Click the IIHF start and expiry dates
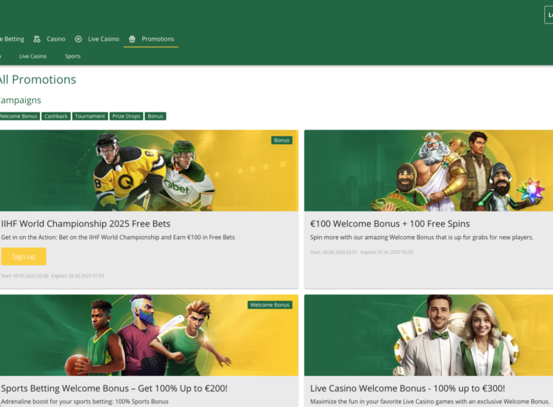Image resolution: width=553 pixels, height=407 pixels. tap(53, 276)
